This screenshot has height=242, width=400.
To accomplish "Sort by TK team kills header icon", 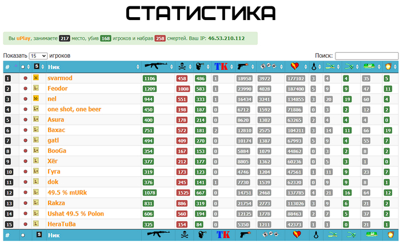I will 221,66.
